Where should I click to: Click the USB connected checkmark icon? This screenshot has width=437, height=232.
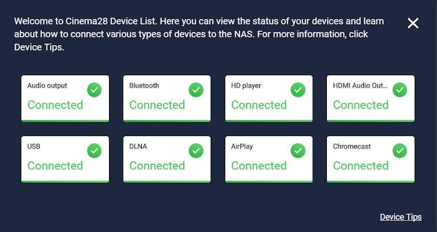click(94, 151)
